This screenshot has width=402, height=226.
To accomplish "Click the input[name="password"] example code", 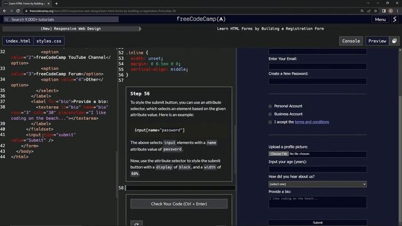I will [159, 130].
